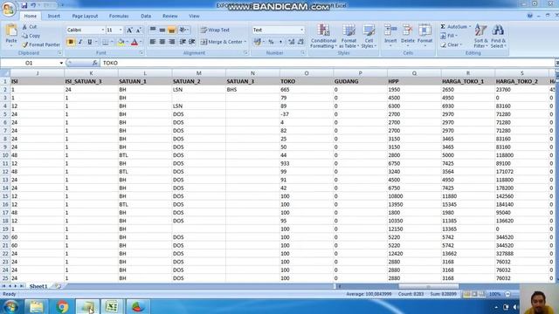
Task: Click the Office button logo
Action: [x=8, y=10]
